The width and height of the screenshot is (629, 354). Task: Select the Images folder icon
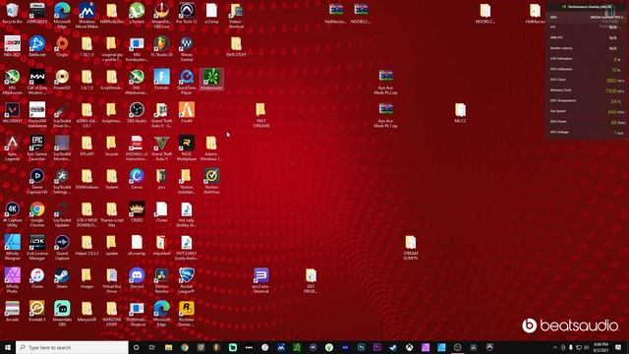(x=86, y=278)
